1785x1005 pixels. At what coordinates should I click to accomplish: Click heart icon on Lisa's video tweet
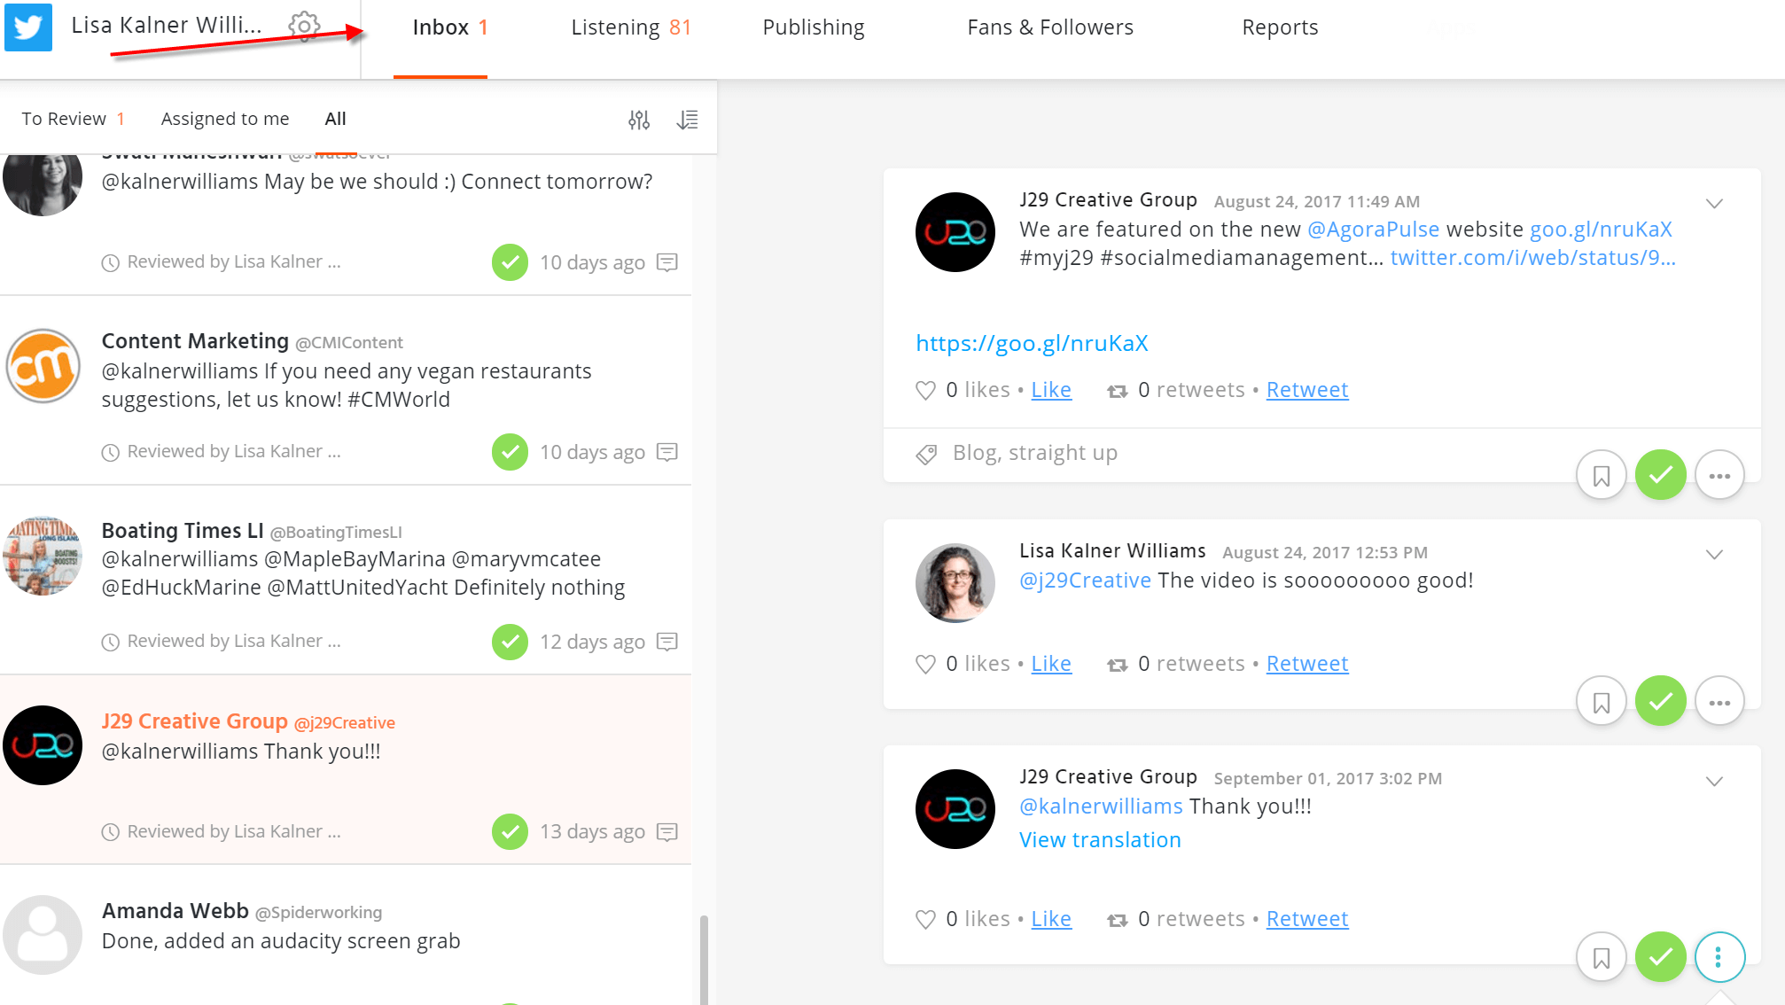click(x=925, y=665)
